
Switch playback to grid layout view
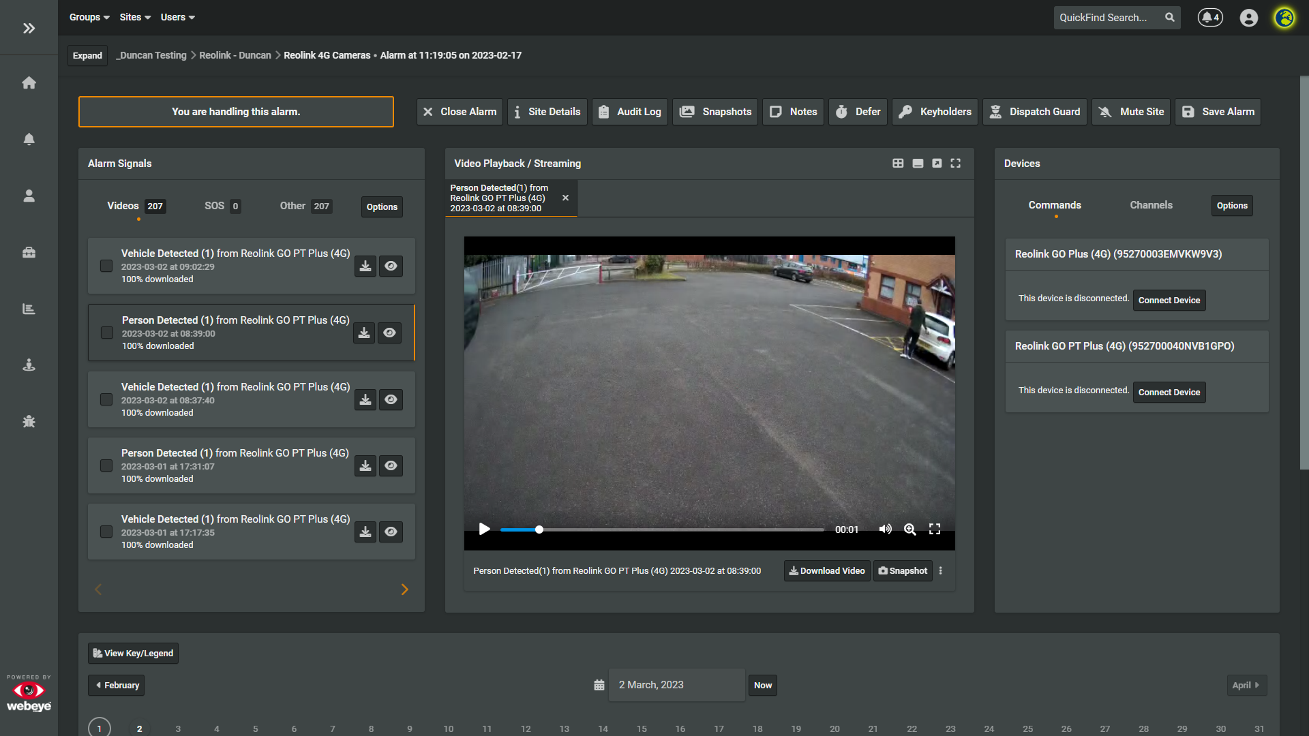click(898, 164)
